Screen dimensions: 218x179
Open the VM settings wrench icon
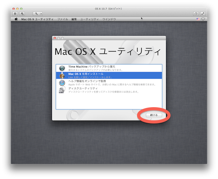36,14
